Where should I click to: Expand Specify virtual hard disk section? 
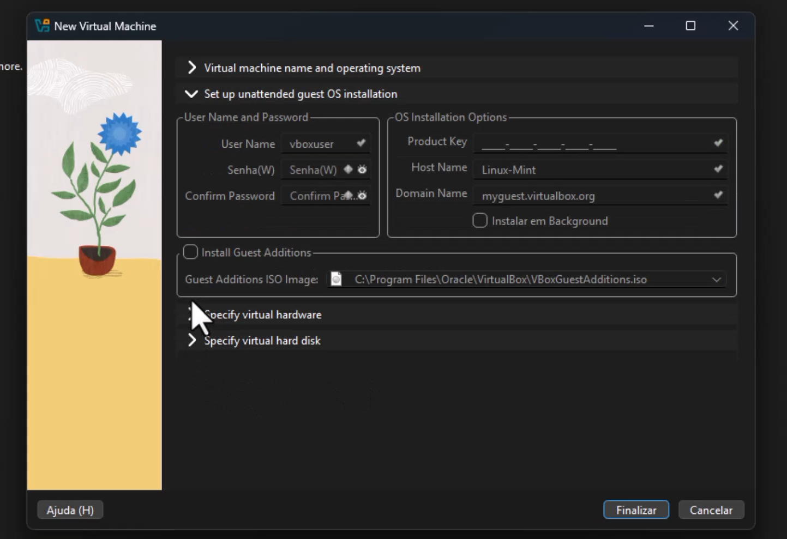[x=457, y=341]
